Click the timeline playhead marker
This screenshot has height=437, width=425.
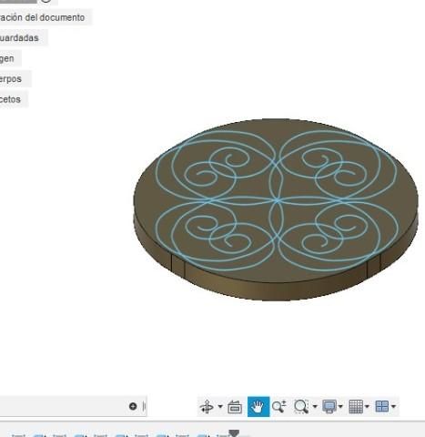point(234,433)
